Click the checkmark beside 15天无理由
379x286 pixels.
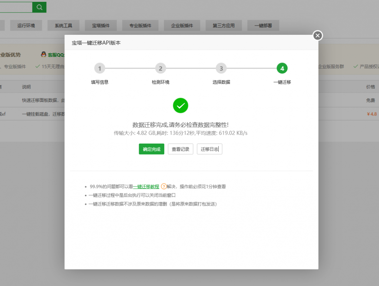tap(38, 66)
